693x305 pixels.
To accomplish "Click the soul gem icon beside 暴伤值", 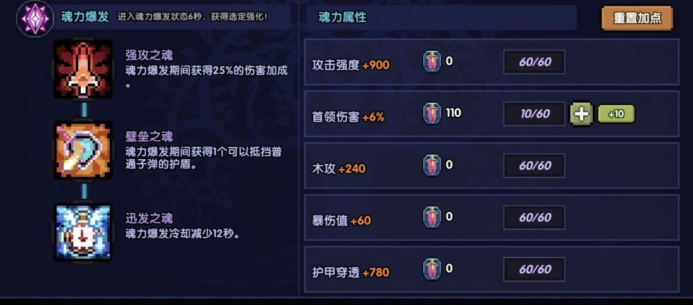I will tap(432, 218).
